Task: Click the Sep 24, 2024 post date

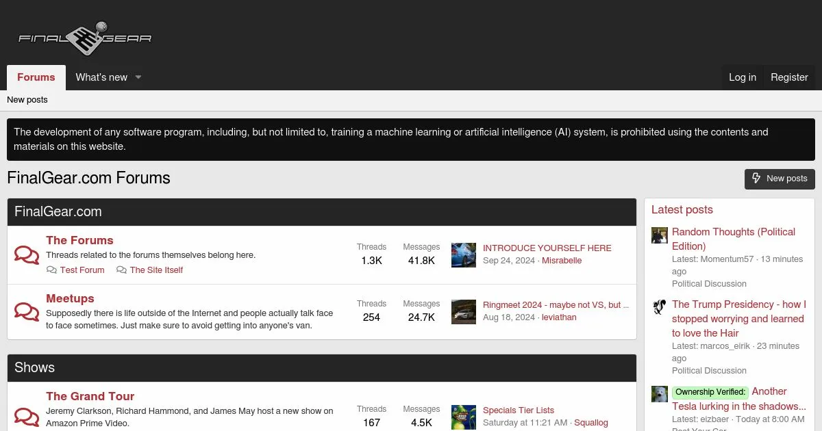Action: point(509,261)
